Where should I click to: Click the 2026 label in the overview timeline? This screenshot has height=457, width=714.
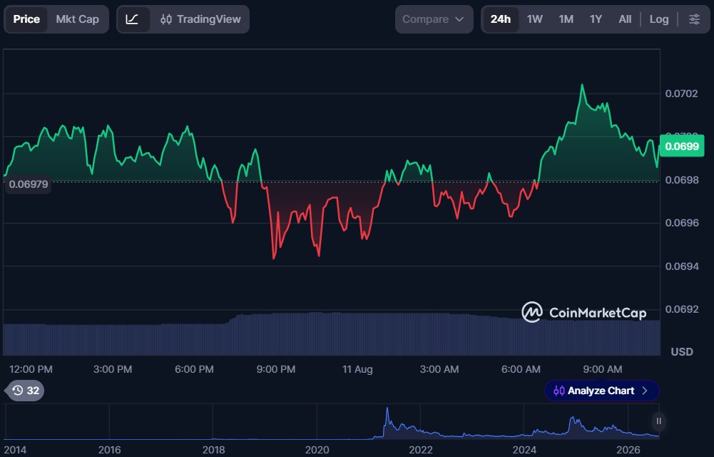[628, 450]
